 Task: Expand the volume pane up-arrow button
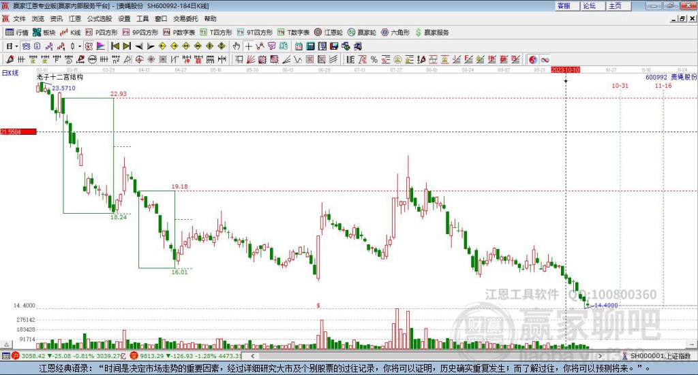coord(6,344)
